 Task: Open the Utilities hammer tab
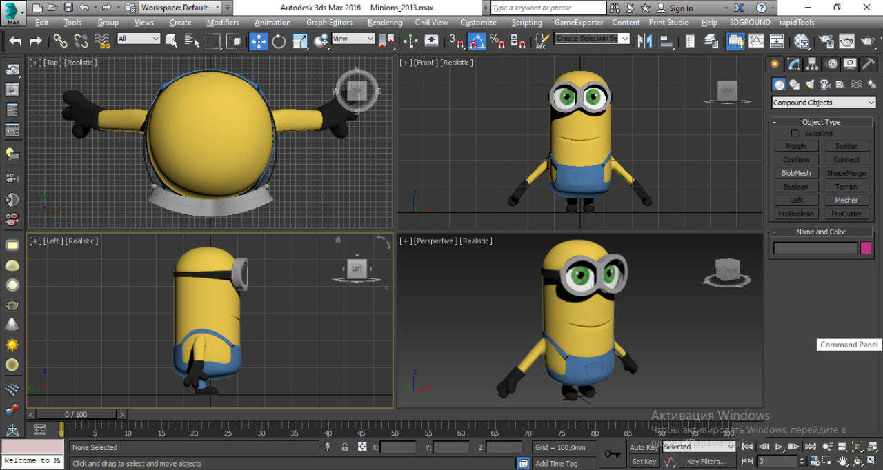pos(869,64)
